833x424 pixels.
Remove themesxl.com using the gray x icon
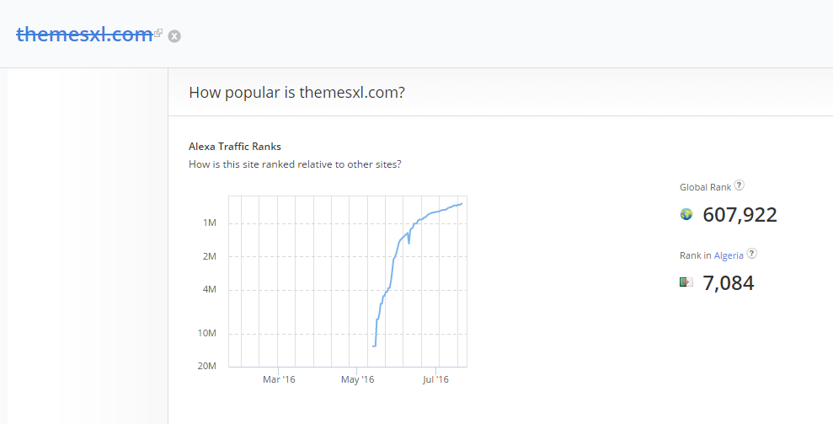pyautogui.click(x=174, y=35)
